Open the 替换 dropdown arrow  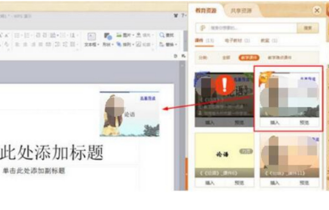[176, 44]
